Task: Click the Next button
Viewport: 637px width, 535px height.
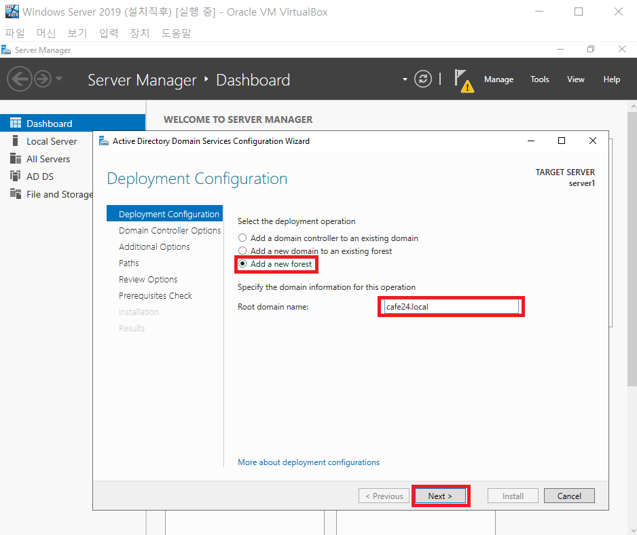Action: [x=440, y=496]
